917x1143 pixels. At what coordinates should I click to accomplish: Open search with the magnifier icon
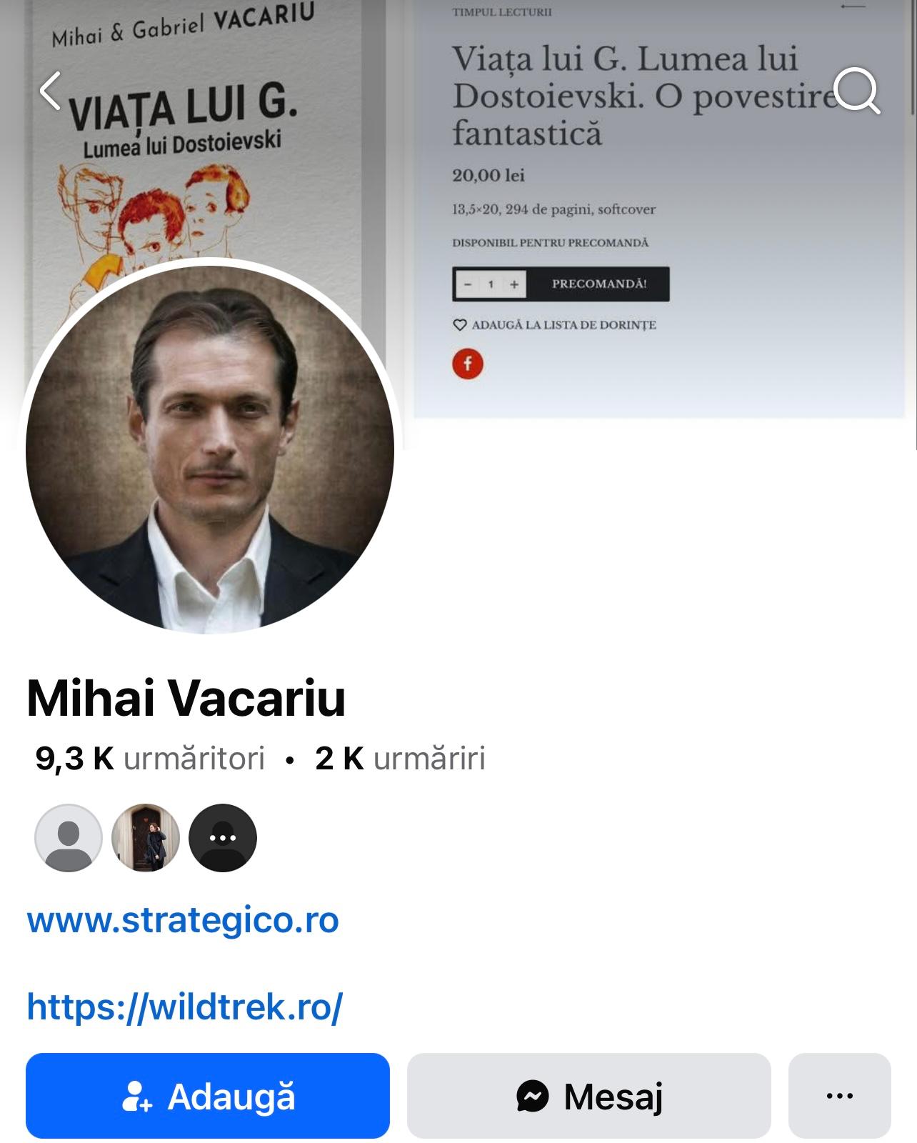(x=856, y=91)
